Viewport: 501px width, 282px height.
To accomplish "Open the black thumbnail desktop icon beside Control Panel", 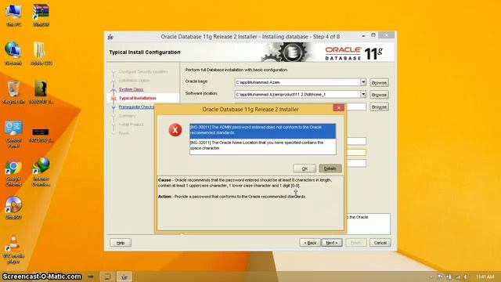I will click(41, 135).
